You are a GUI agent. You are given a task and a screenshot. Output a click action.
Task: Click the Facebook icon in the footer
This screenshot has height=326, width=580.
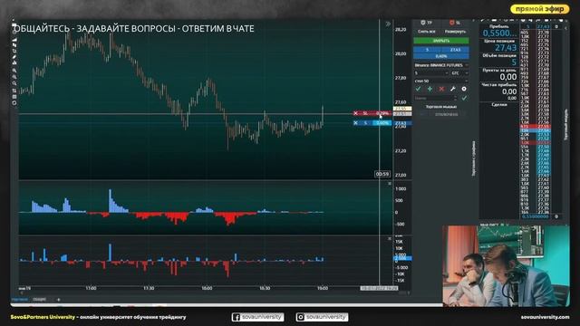[x=236, y=317]
